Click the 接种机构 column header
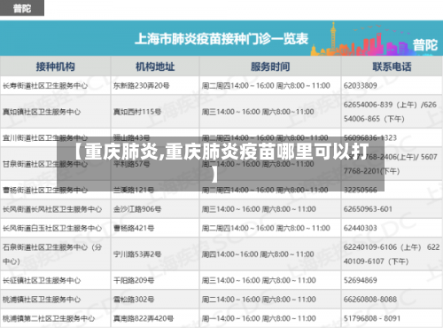The image size is (443, 328). [x=56, y=66]
